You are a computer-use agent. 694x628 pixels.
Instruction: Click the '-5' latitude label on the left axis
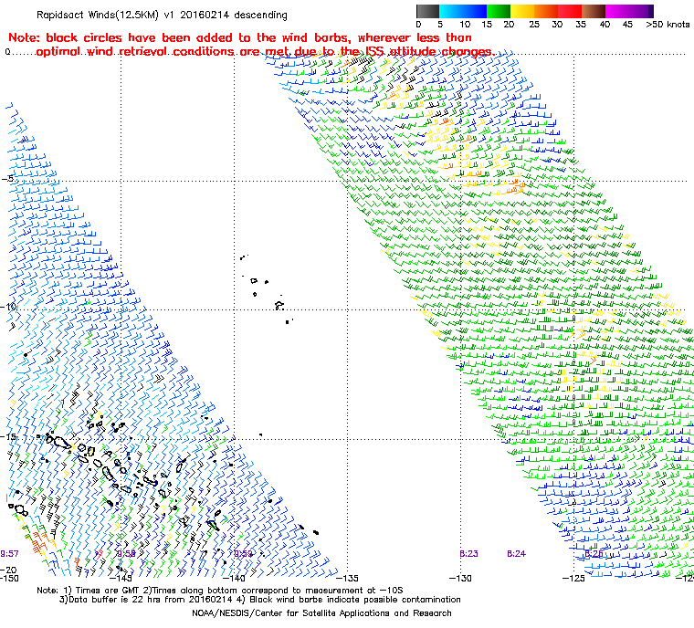[7, 178]
